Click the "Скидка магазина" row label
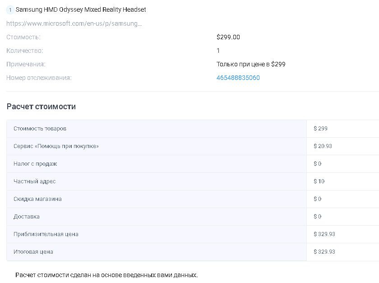 click(37, 199)
